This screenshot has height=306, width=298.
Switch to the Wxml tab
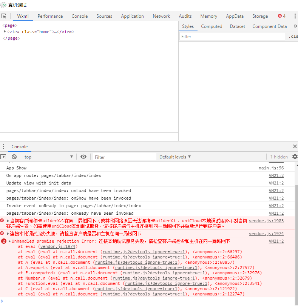click(23, 16)
